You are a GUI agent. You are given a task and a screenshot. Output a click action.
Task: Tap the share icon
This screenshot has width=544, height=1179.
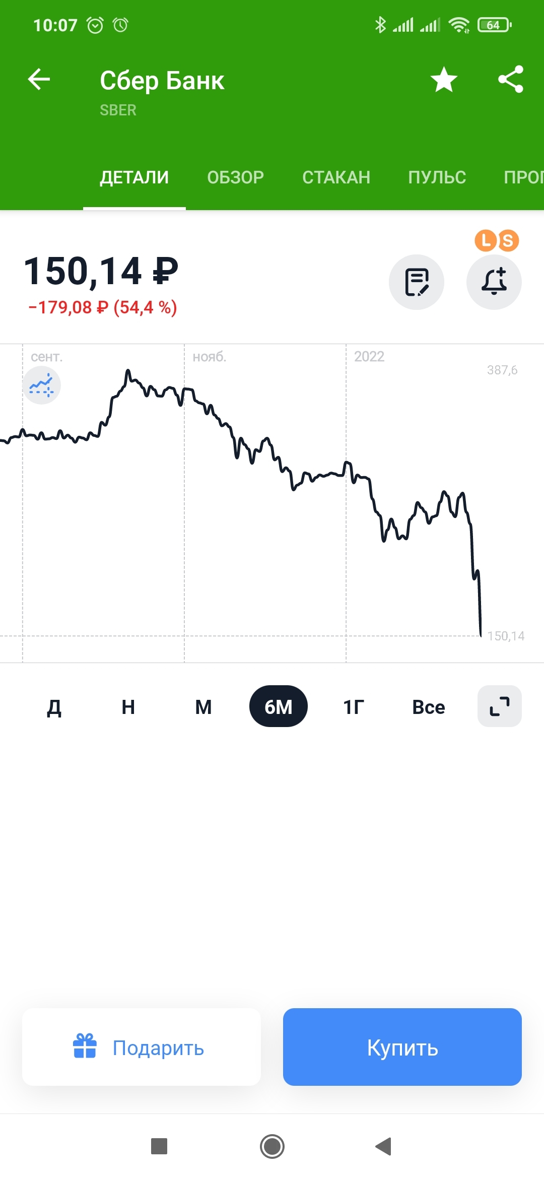(510, 80)
